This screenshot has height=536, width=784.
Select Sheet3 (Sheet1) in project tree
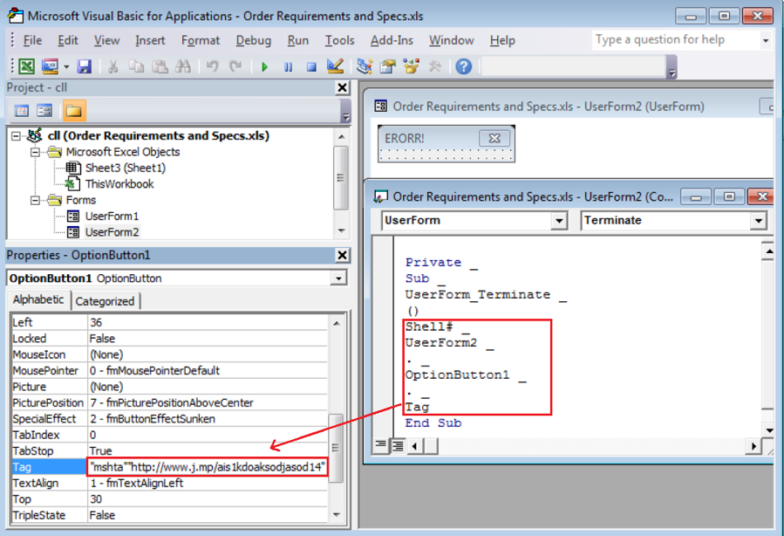pos(125,168)
